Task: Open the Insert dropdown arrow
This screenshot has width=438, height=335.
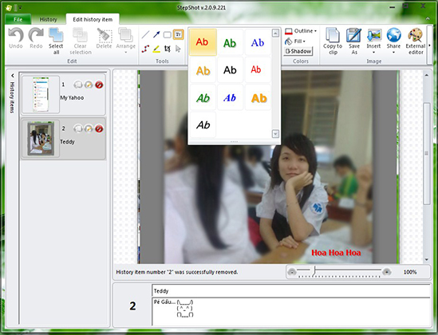Action: (373, 52)
